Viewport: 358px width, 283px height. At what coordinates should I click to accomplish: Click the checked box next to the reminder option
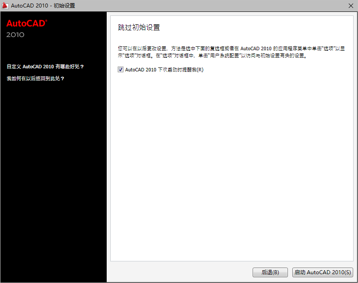pyautogui.click(x=120, y=69)
